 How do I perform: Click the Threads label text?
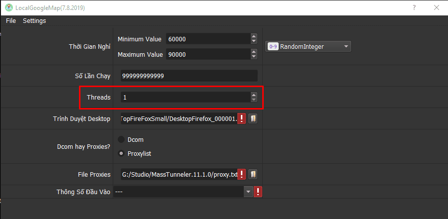click(x=98, y=98)
